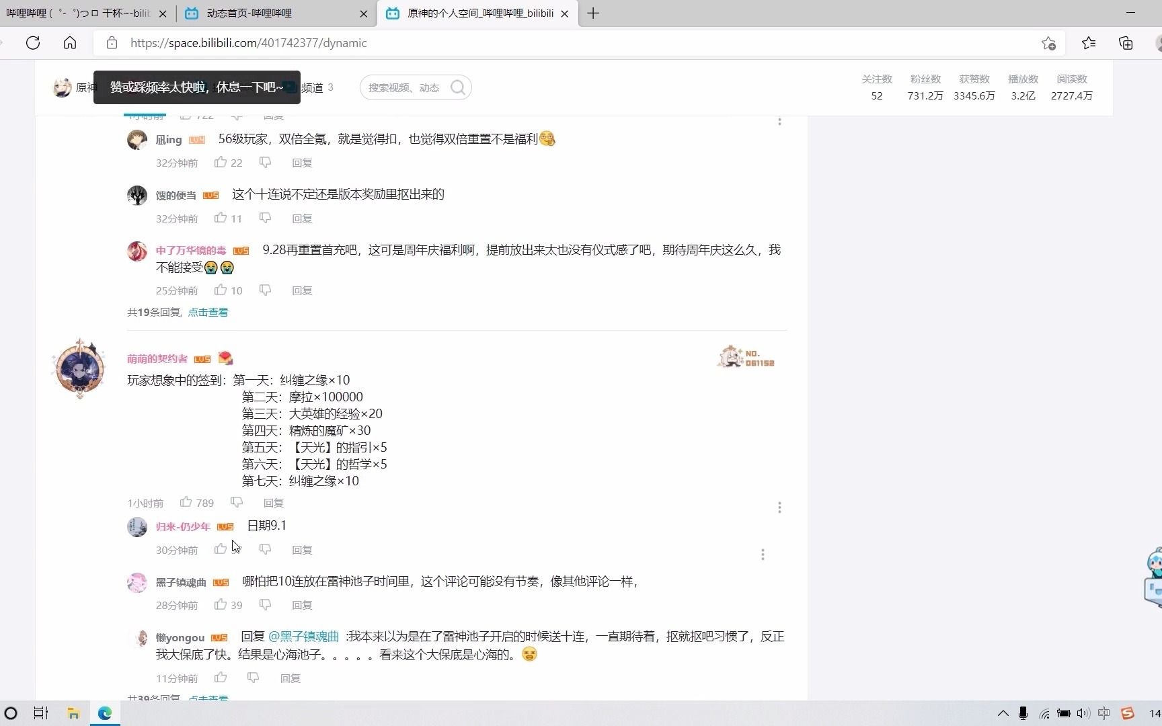1162x726 pixels.
Task: Click Microsoft Edge taskbar icon
Action: point(105,713)
